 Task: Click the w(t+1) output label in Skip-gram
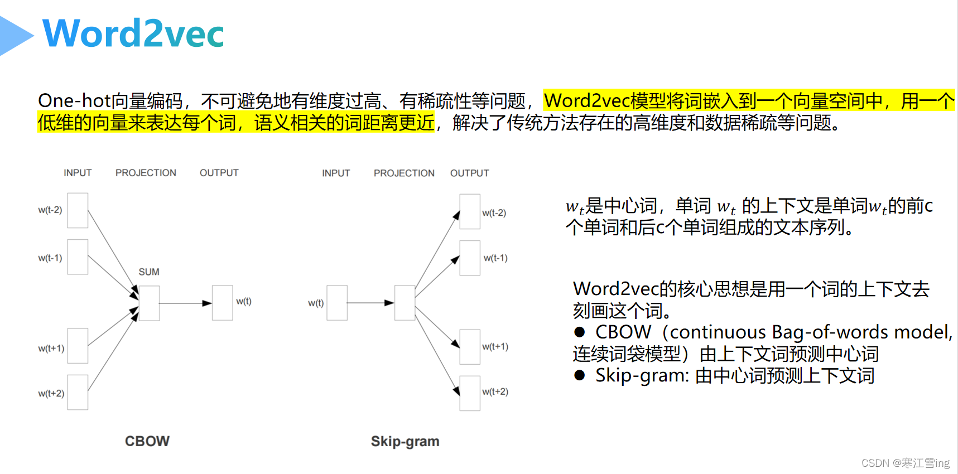[x=495, y=347]
